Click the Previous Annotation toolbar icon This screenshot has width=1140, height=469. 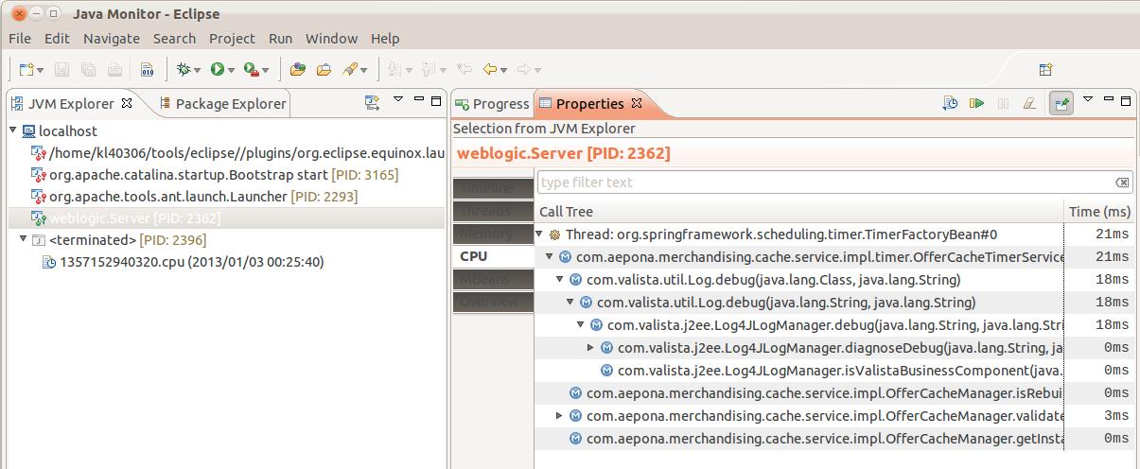click(x=429, y=69)
